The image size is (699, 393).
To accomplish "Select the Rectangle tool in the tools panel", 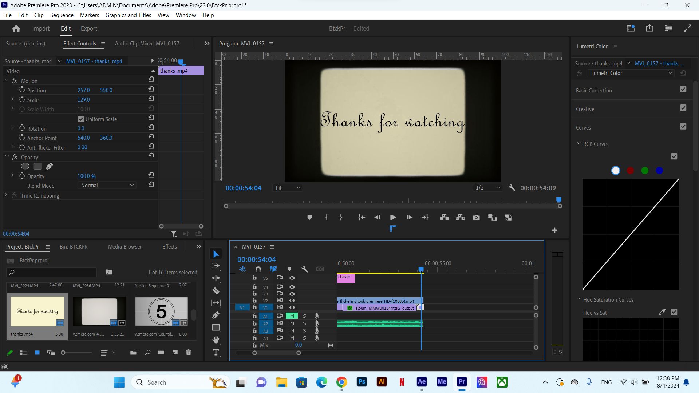I will click(x=216, y=327).
